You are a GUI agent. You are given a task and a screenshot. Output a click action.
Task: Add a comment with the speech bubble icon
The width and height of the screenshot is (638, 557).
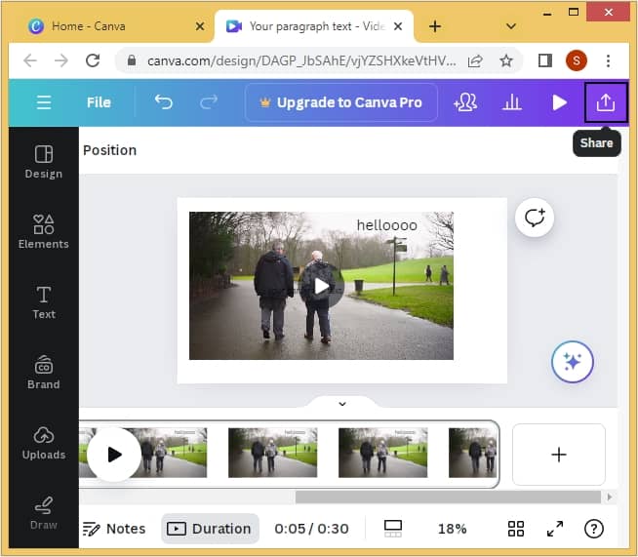tap(535, 218)
